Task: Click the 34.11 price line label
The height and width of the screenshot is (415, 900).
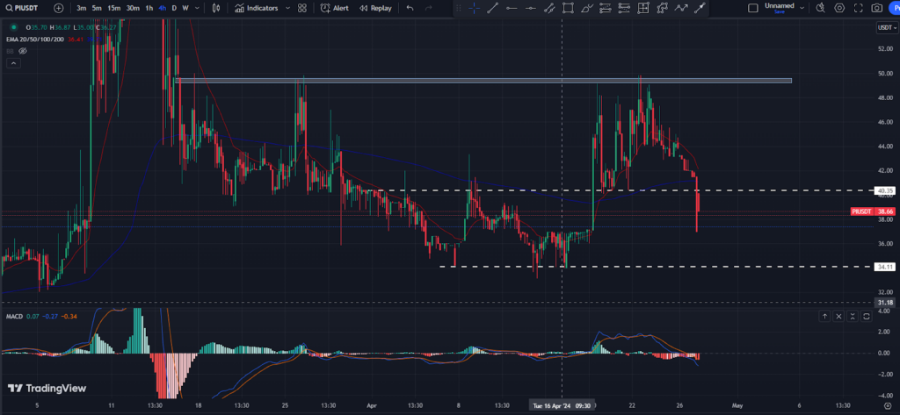Action: click(884, 267)
